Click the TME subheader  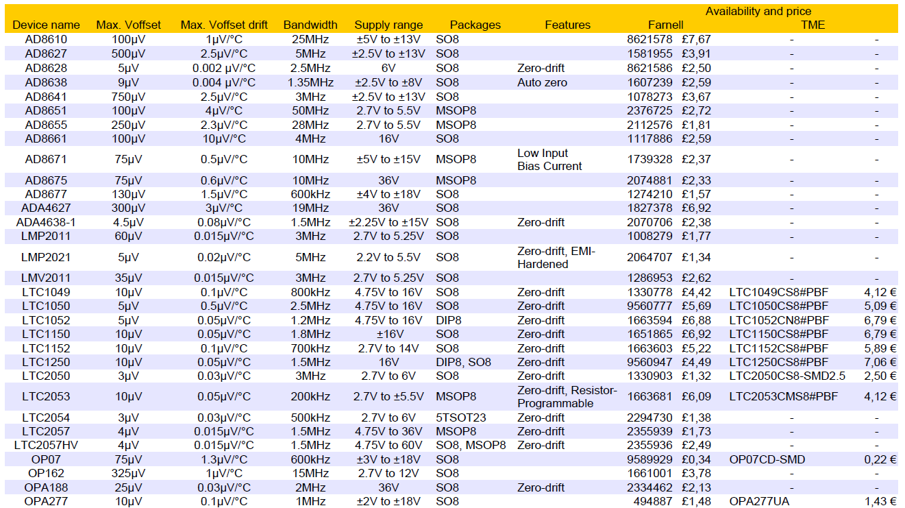813,25
